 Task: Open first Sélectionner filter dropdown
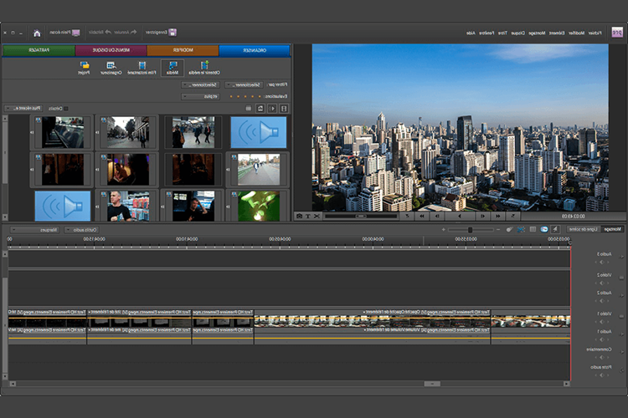(x=244, y=84)
